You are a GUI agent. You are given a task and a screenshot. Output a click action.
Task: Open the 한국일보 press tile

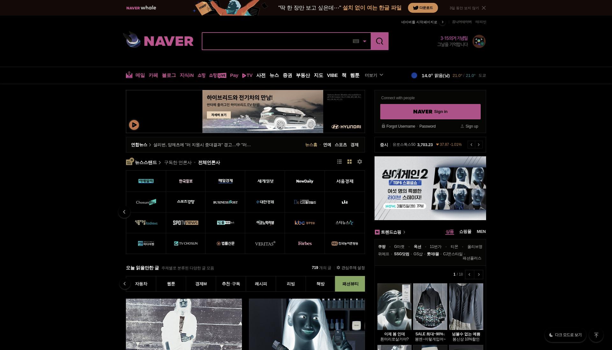[186, 181]
